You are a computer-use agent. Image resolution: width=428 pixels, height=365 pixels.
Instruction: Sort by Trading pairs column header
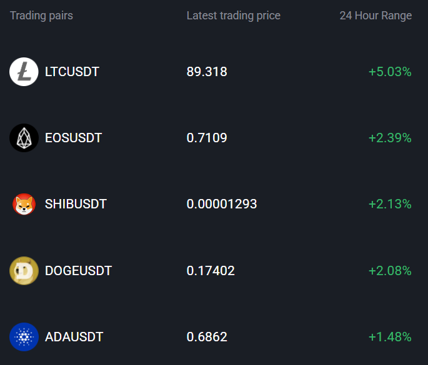[x=41, y=16]
